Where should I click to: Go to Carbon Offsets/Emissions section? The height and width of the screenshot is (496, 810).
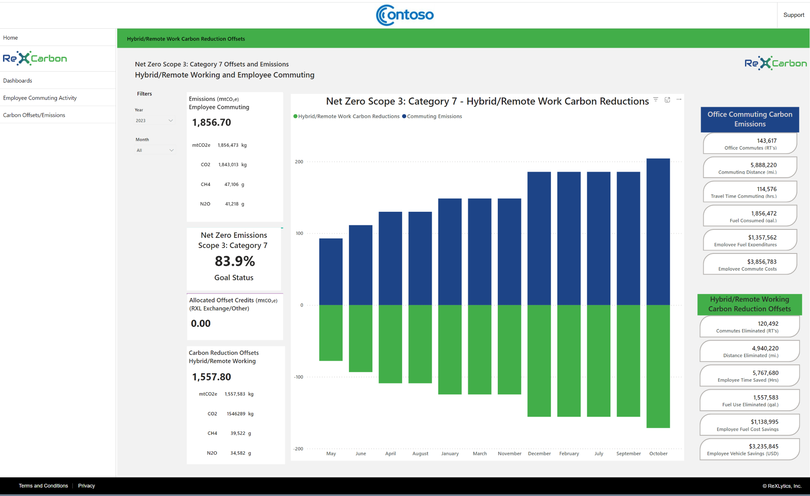(x=34, y=115)
